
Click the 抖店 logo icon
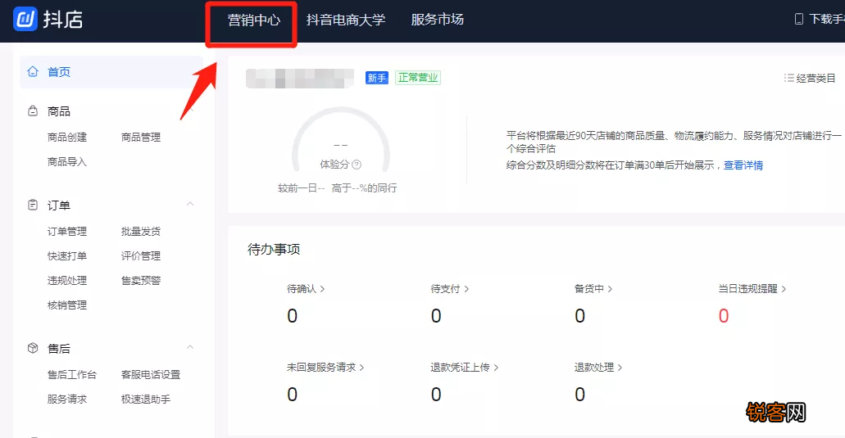pos(25,20)
